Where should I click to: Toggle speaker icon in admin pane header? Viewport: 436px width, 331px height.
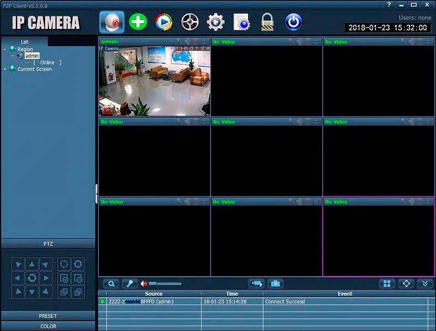188,42
